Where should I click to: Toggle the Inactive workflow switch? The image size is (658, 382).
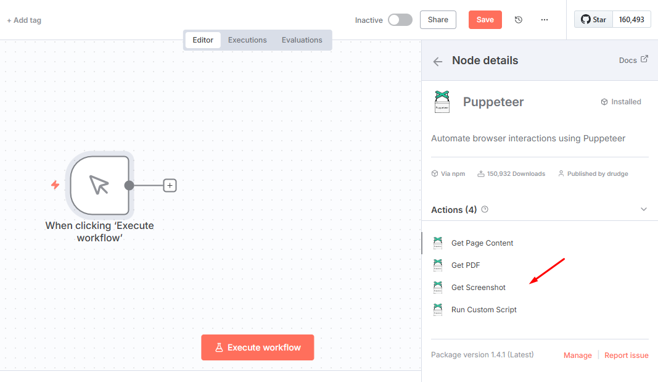click(x=400, y=20)
